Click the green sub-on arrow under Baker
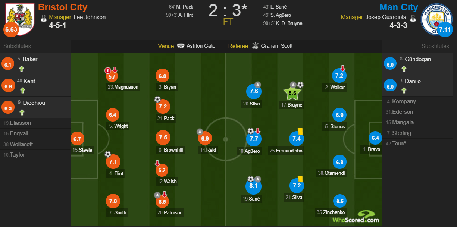This screenshot has width=457, height=227. point(22,69)
